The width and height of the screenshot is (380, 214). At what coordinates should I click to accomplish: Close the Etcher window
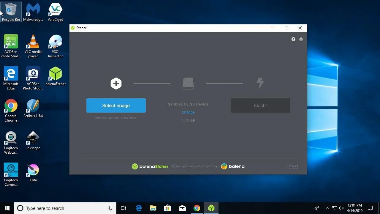pos(300,28)
